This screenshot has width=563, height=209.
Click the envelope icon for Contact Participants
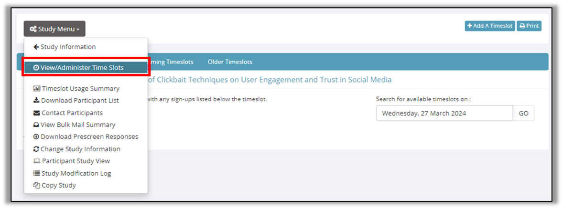(37, 113)
